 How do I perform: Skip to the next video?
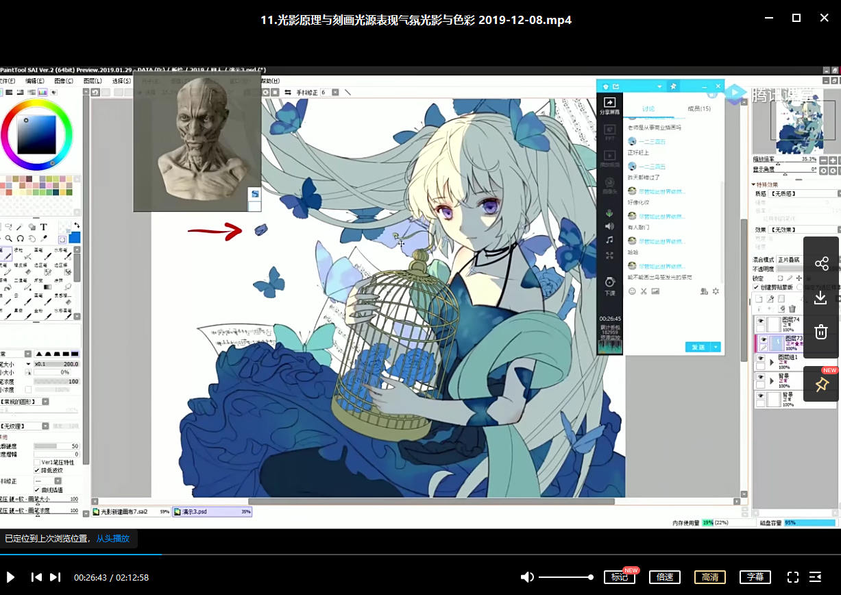click(x=56, y=577)
